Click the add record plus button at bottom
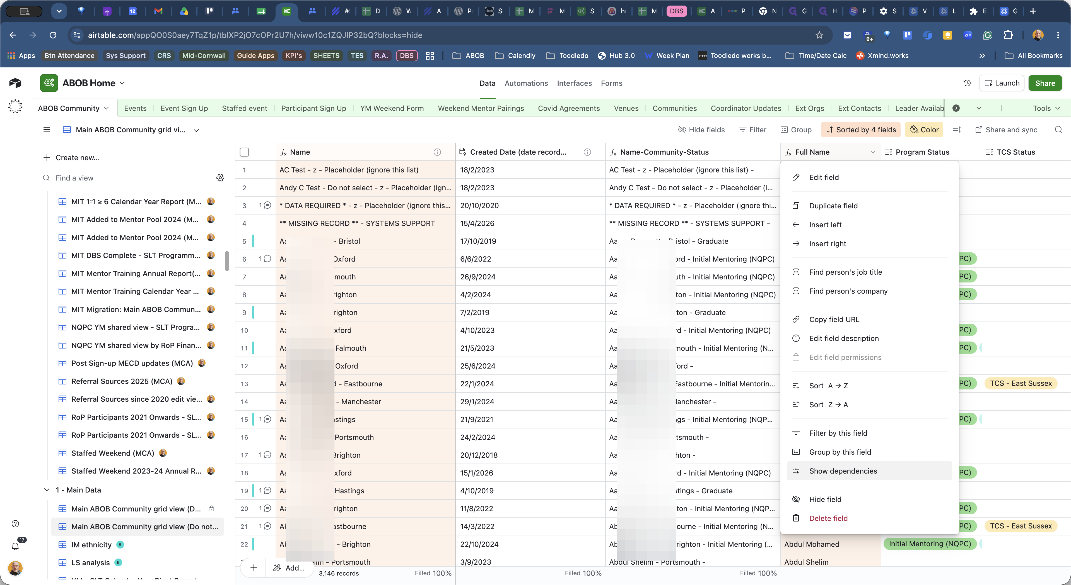This screenshot has height=585, width=1071. click(x=254, y=567)
